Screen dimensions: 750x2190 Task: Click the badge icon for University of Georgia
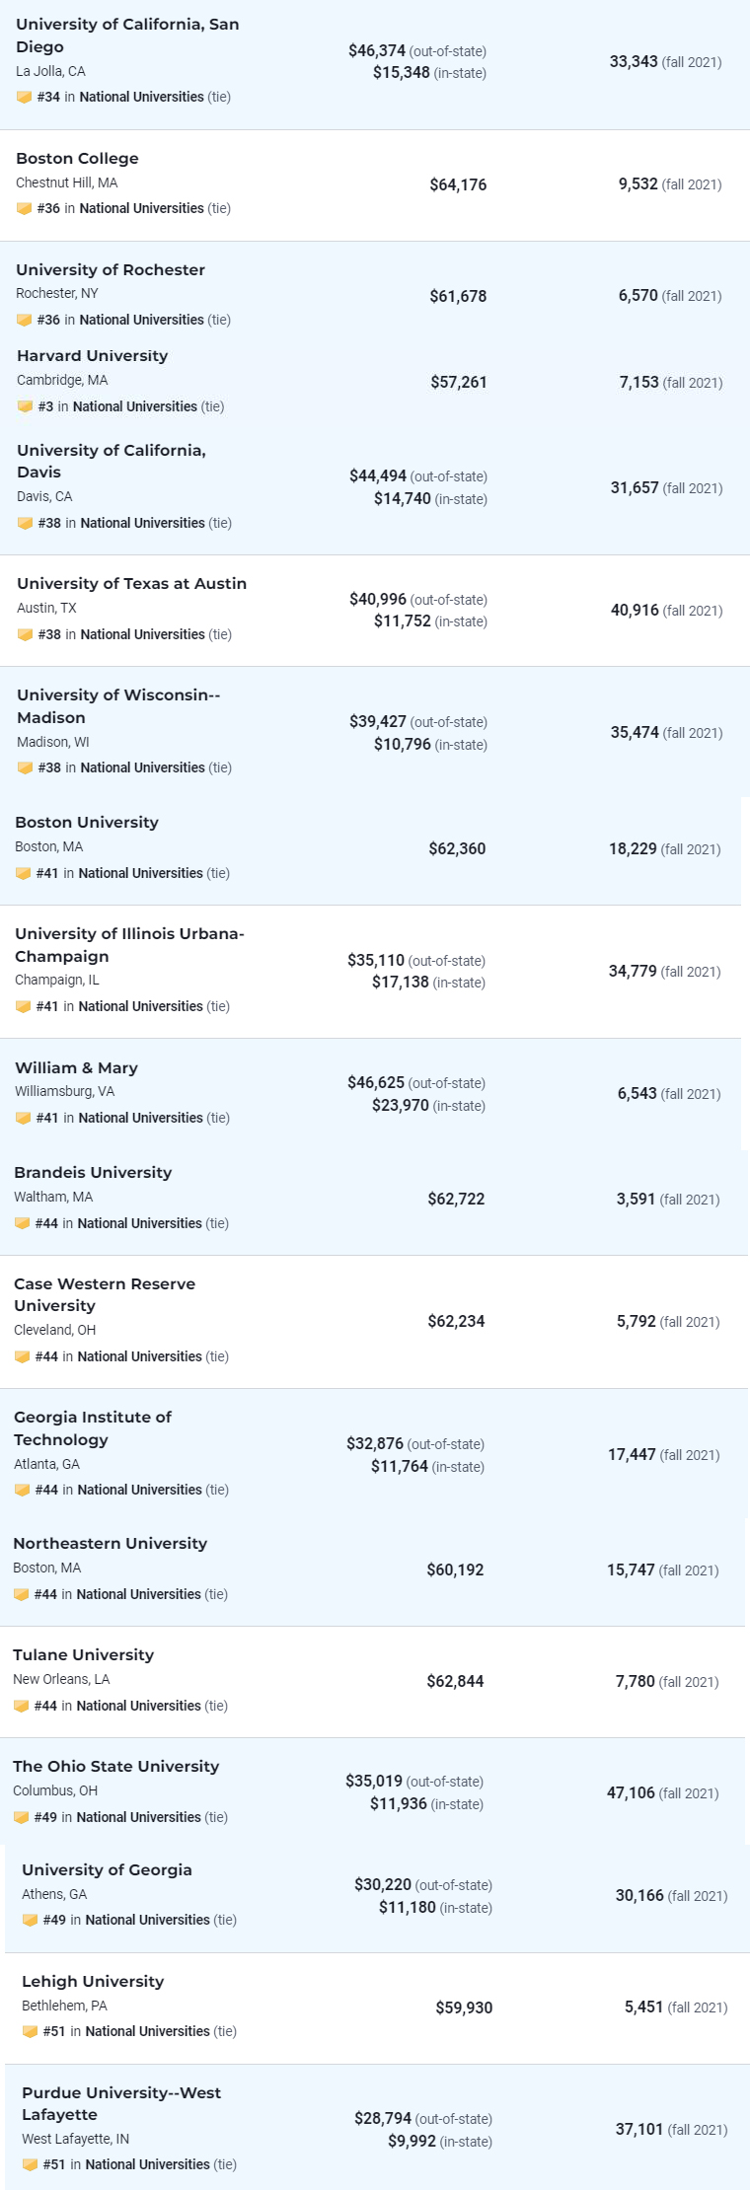coord(30,1920)
